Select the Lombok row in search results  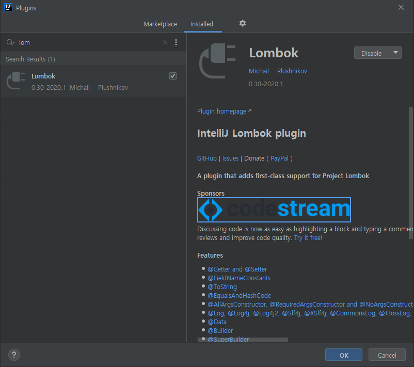point(93,81)
